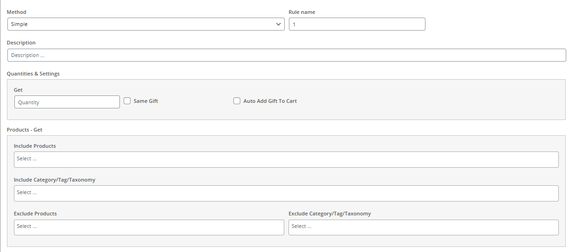Click the Products - Get section heading
Image resolution: width=569 pixels, height=252 pixels.
pyautogui.click(x=25, y=130)
